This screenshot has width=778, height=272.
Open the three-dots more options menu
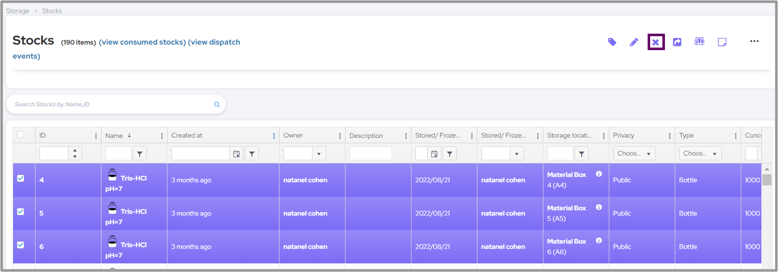754,41
